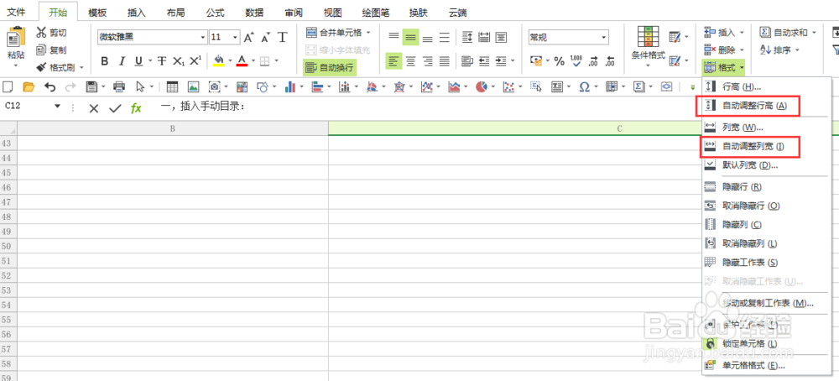Undo the last action
The height and width of the screenshot is (381, 839).
coord(50,86)
